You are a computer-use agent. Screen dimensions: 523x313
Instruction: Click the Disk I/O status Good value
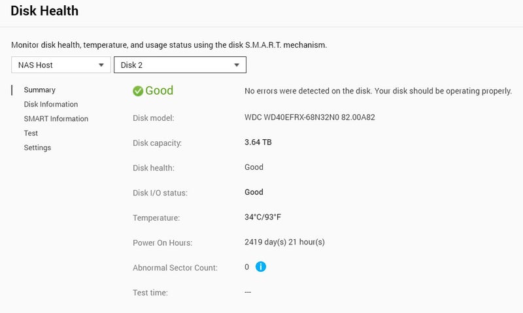[x=254, y=192]
